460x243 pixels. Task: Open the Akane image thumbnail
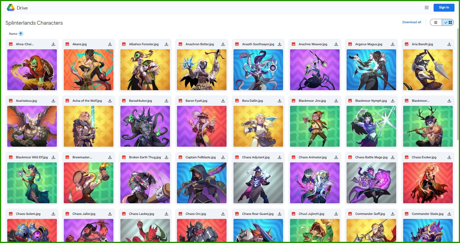(88, 70)
